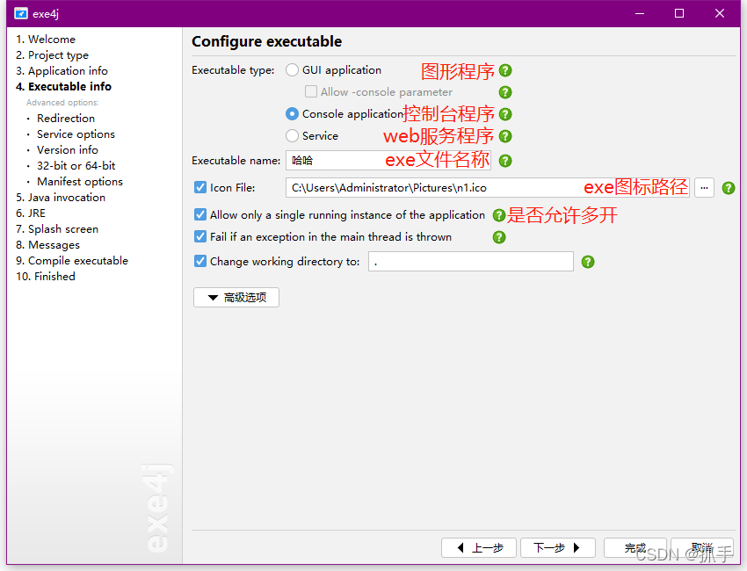747x571 pixels.
Task: Go to step 2. Project type
Action: 52,55
